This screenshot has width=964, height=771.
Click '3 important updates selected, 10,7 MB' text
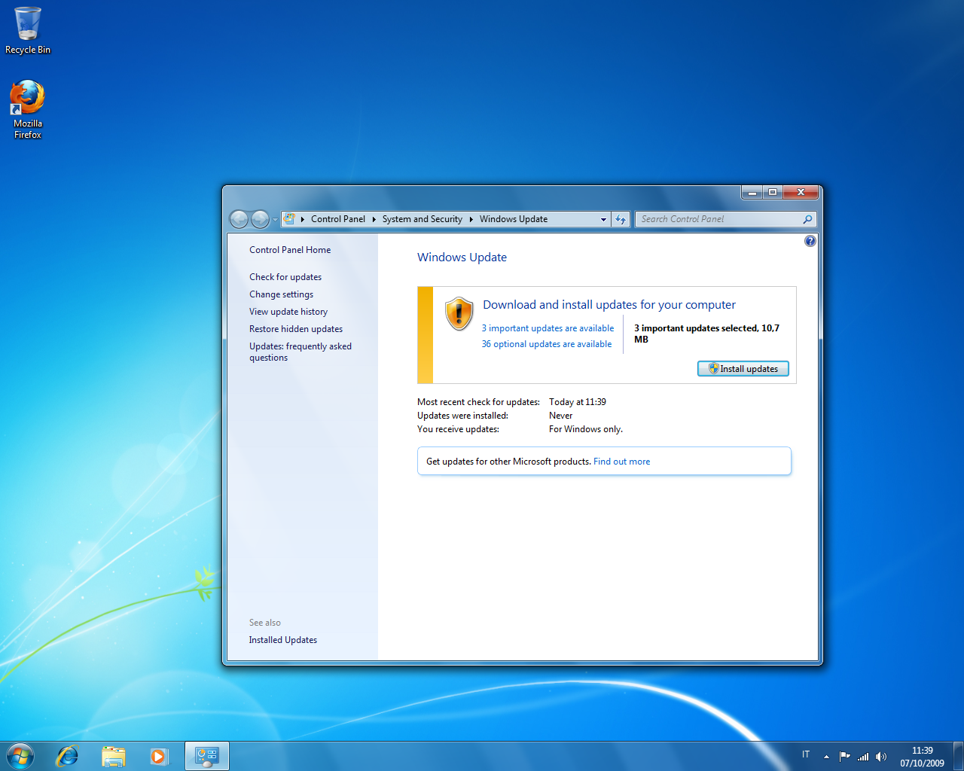click(x=706, y=334)
